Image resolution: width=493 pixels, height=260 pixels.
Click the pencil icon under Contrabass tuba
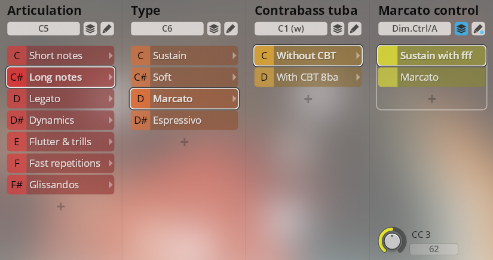354,28
